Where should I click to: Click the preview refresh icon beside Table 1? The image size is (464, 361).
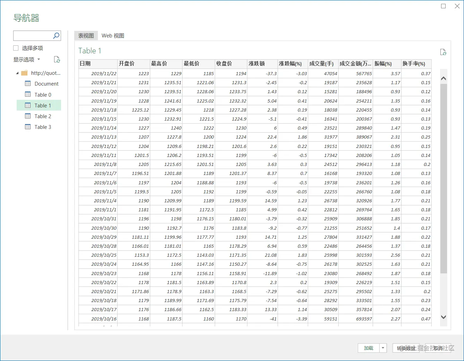(x=443, y=52)
